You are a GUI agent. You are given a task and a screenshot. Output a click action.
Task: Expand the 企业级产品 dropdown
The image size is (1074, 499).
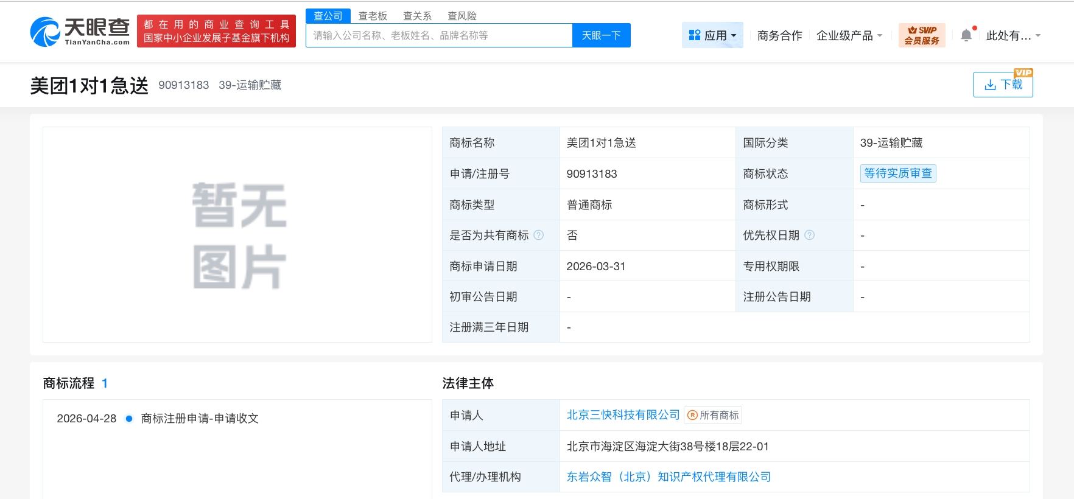pos(849,35)
